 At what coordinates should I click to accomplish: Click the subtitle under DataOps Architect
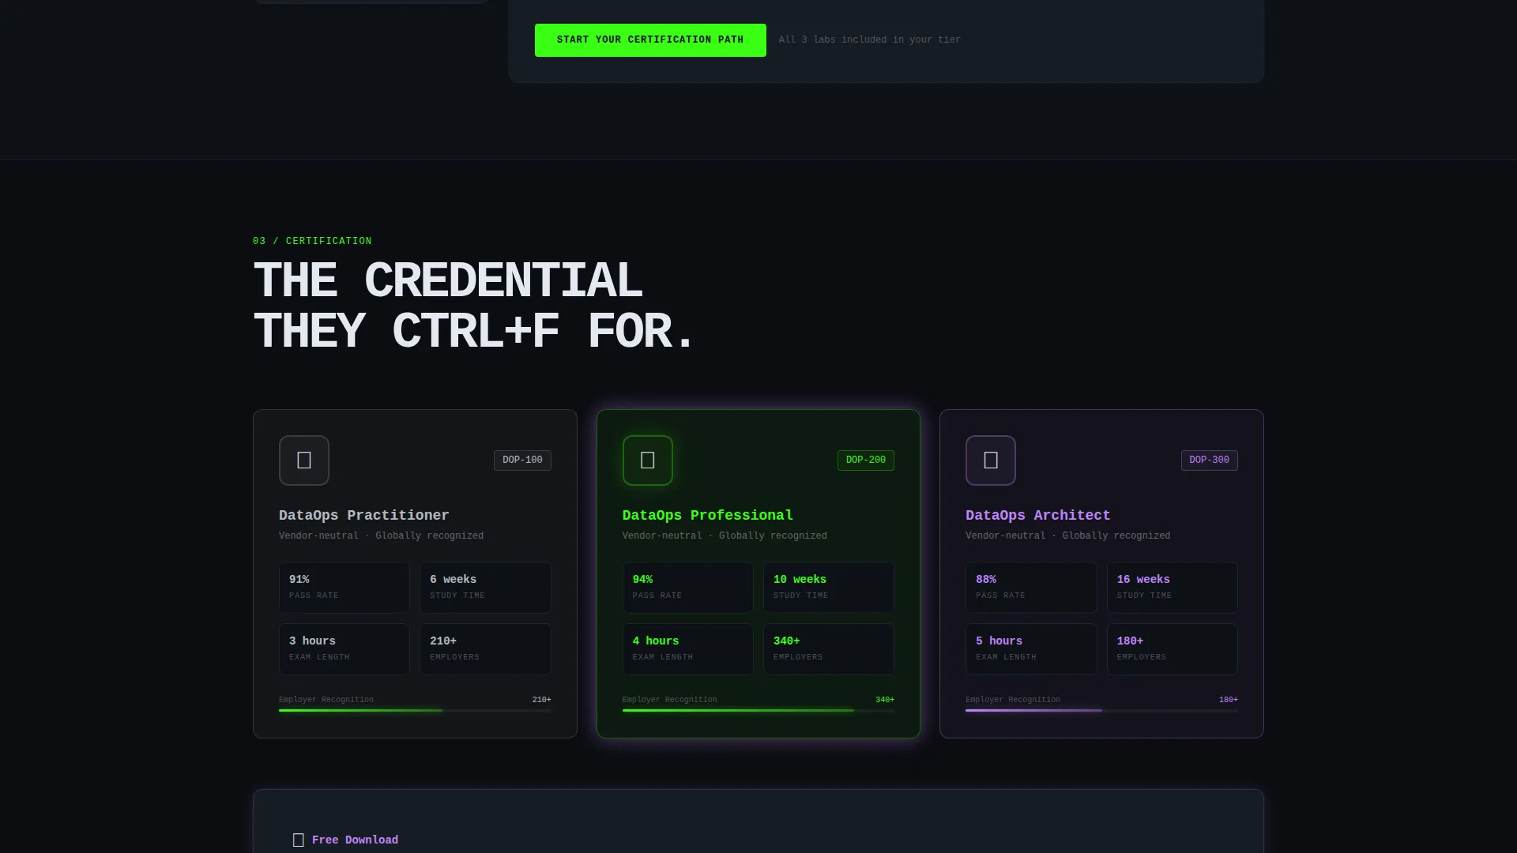click(x=1067, y=535)
